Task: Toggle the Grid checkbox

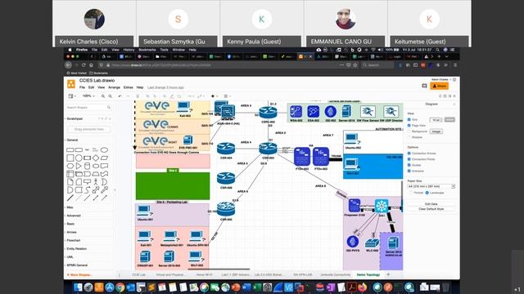Action: (409, 119)
